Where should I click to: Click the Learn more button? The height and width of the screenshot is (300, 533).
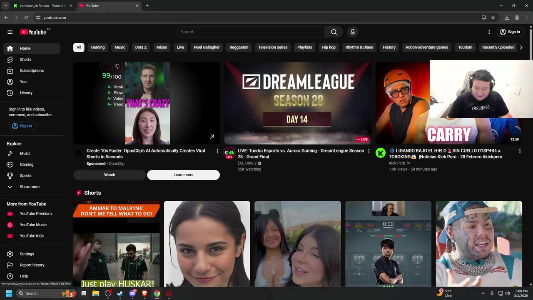tap(183, 175)
